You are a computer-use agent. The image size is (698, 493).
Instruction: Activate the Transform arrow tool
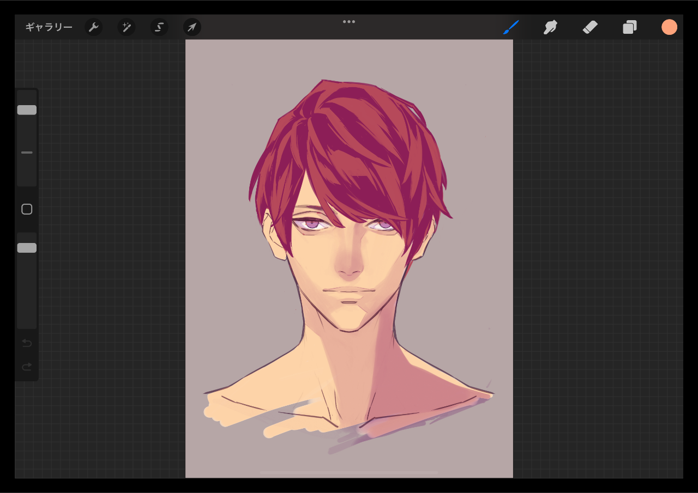coord(192,27)
